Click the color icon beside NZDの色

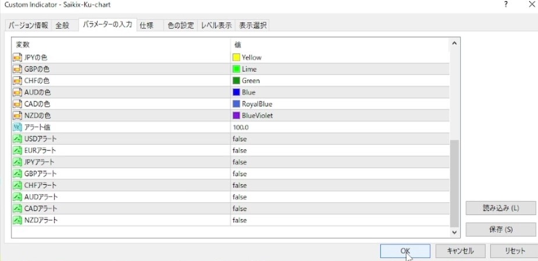point(17,116)
